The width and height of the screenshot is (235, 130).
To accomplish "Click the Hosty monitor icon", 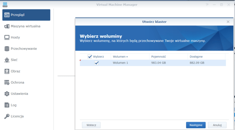I will click(x=7, y=37).
